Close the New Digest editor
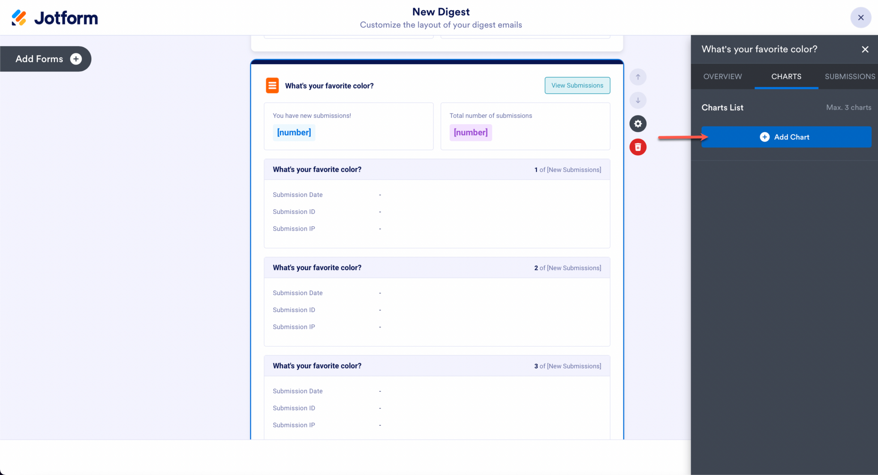This screenshot has height=475, width=878. pos(860,18)
